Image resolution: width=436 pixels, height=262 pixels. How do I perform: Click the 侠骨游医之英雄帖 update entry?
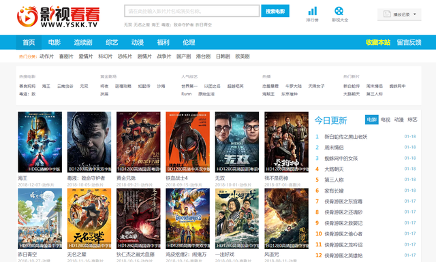(x=343, y=255)
